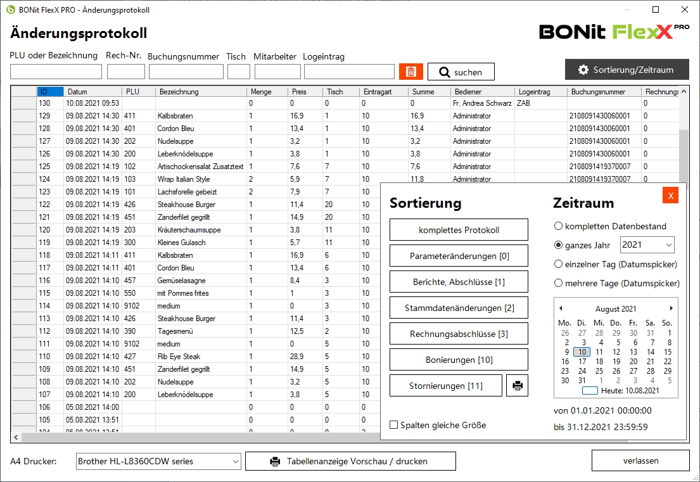Open the year 2021 dropdown
The width and height of the screenshot is (700, 482).
(x=647, y=245)
